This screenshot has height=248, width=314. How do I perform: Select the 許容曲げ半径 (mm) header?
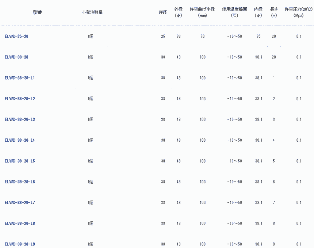click(202, 13)
